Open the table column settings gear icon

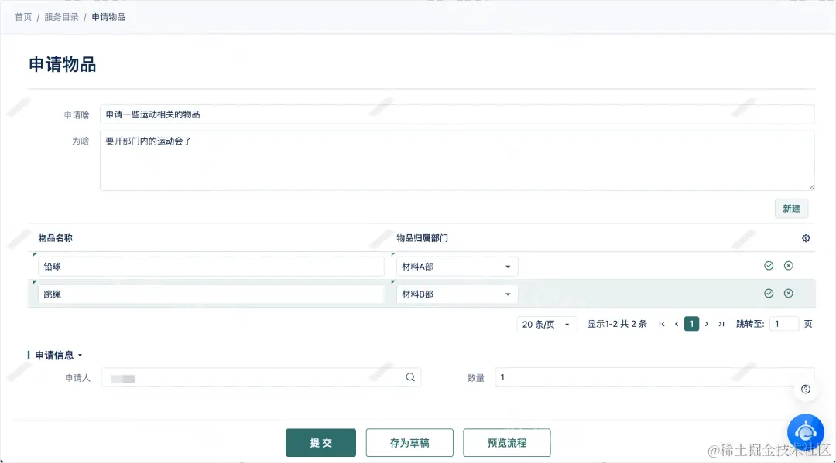[x=806, y=238]
